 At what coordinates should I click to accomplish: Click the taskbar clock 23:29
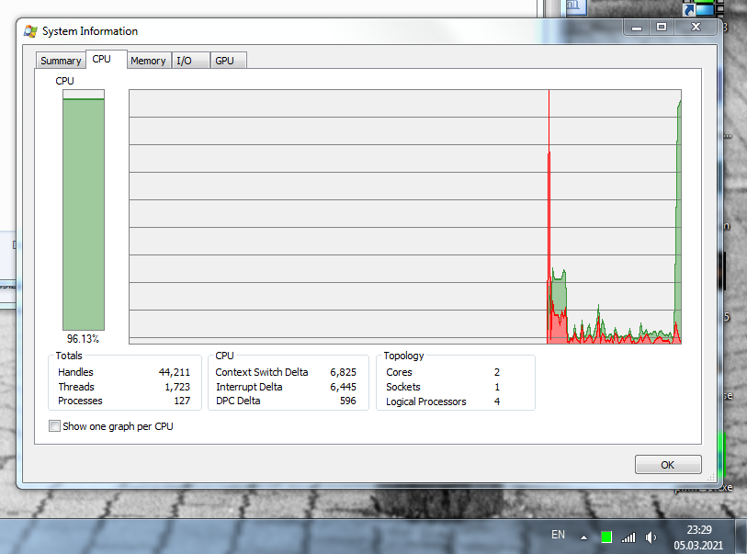699,530
